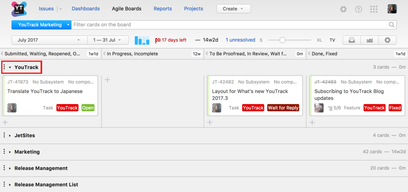Open board settings hexagon icon
This screenshot has width=408, height=192.
point(388,40)
